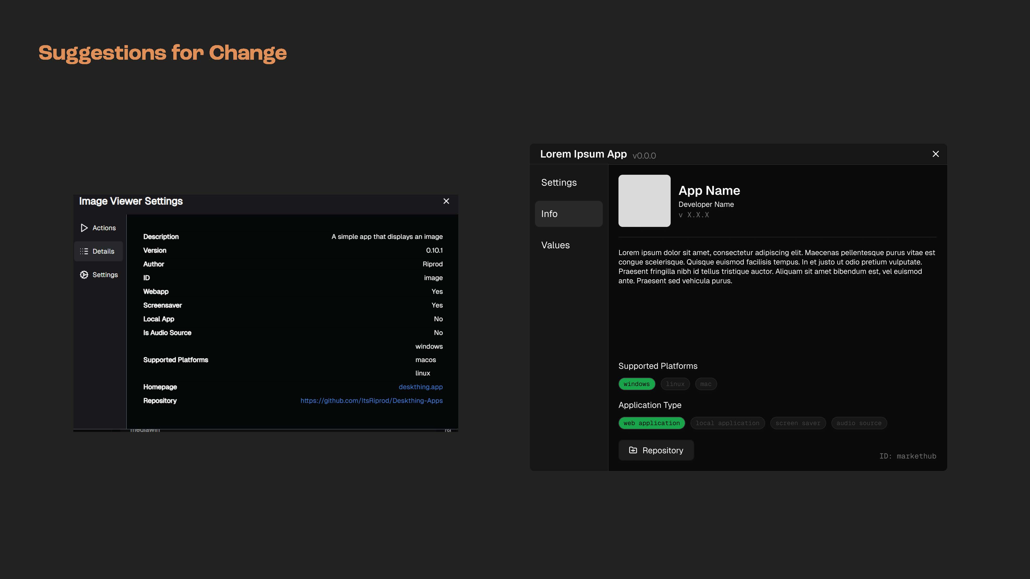Select the screen saver type tag
Image resolution: width=1030 pixels, height=579 pixels.
[x=798, y=423]
